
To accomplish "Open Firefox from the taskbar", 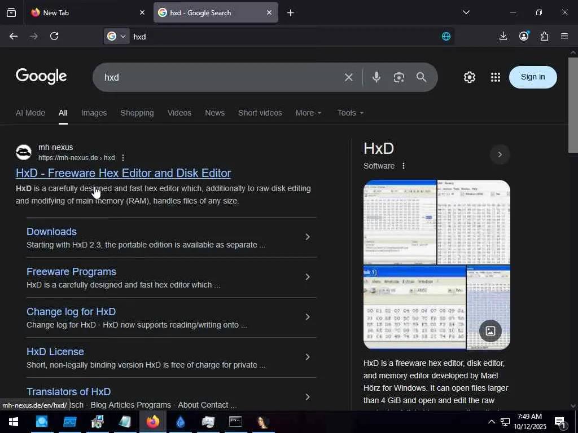I will pyautogui.click(x=152, y=422).
